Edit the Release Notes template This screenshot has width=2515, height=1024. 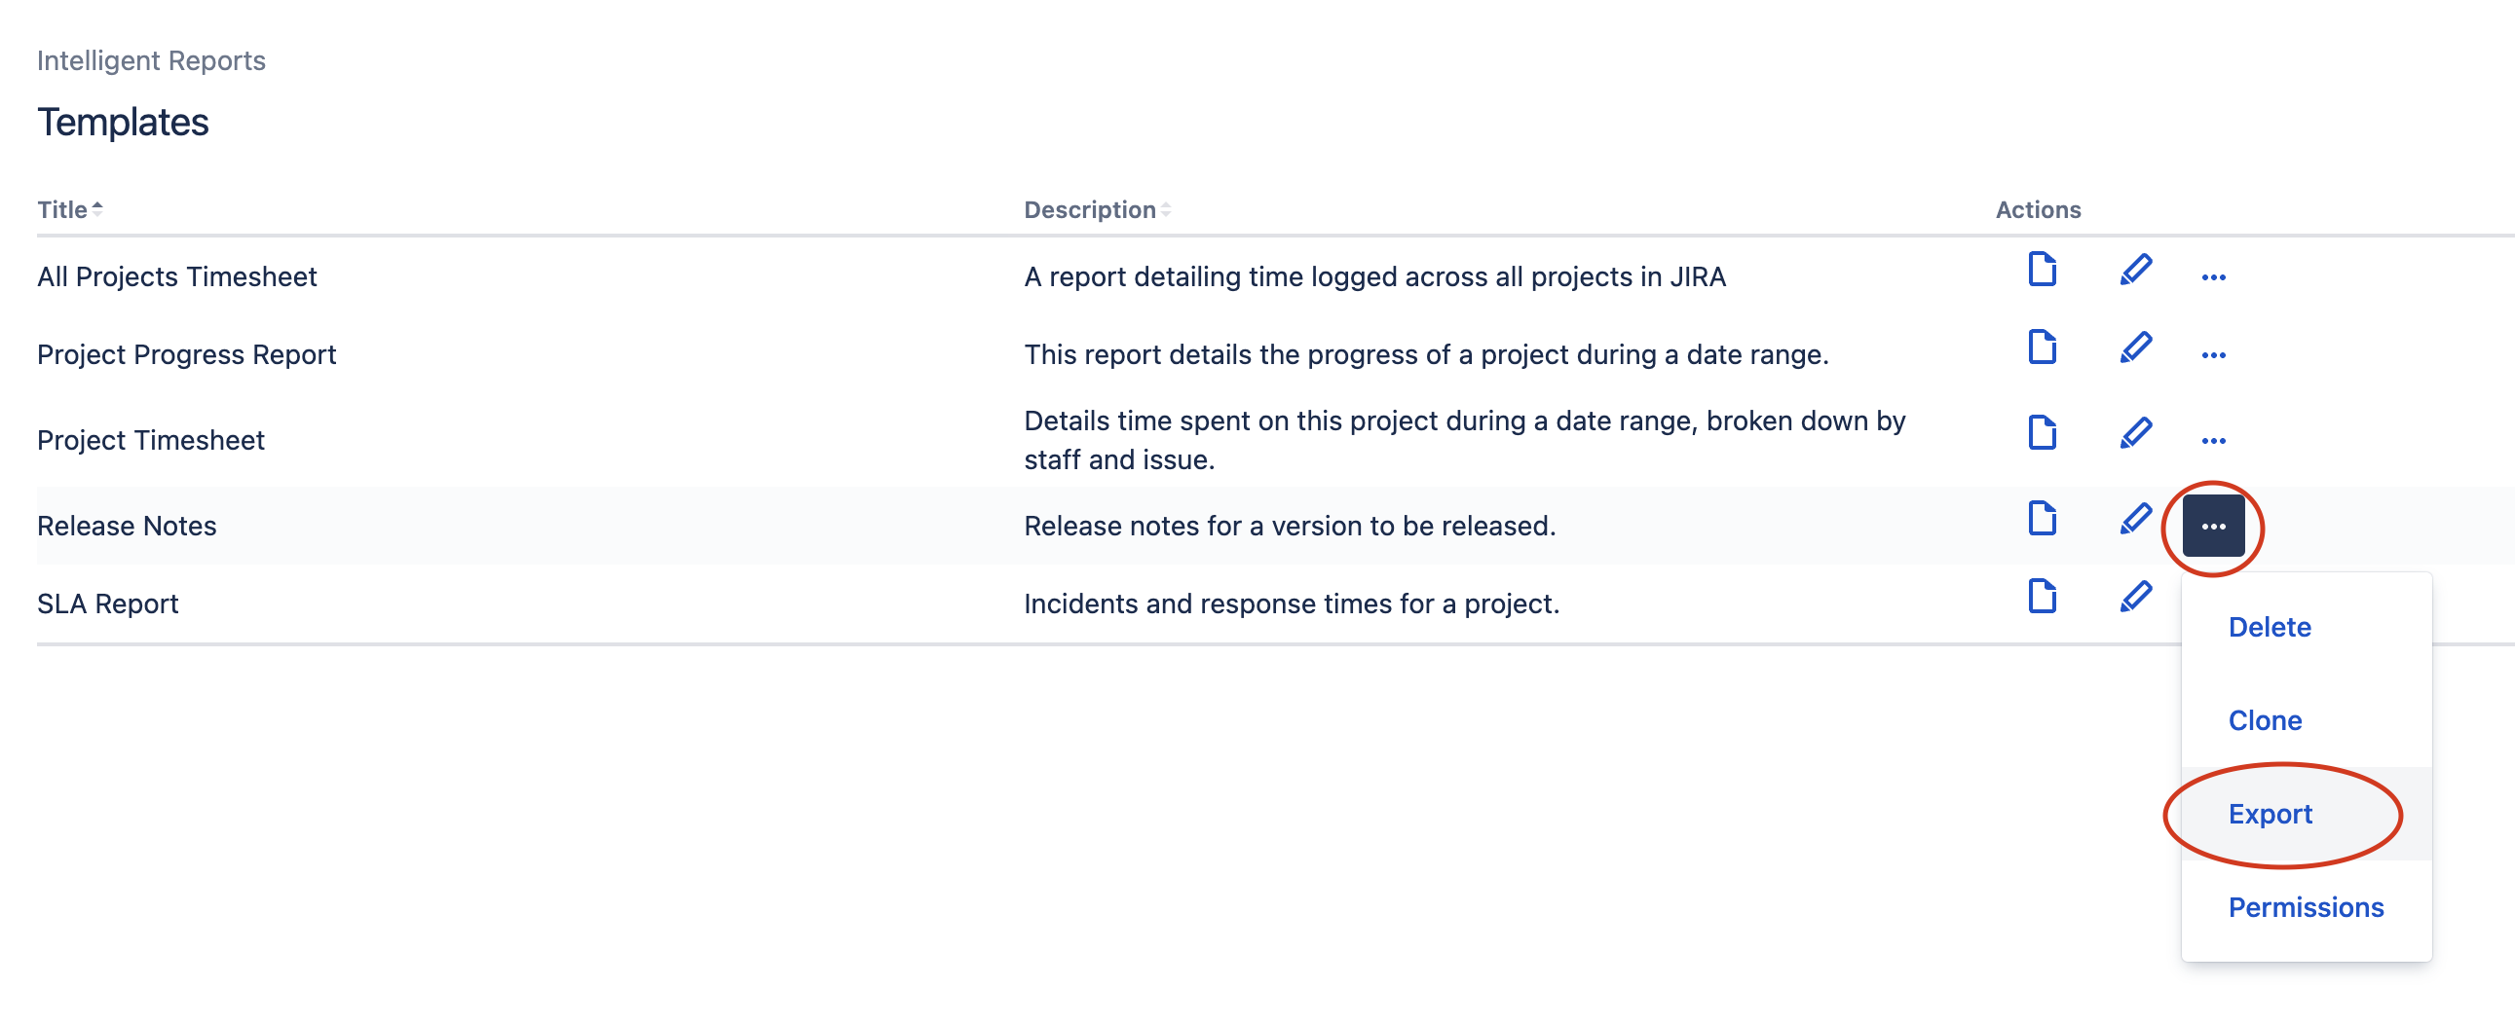coord(2135,519)
